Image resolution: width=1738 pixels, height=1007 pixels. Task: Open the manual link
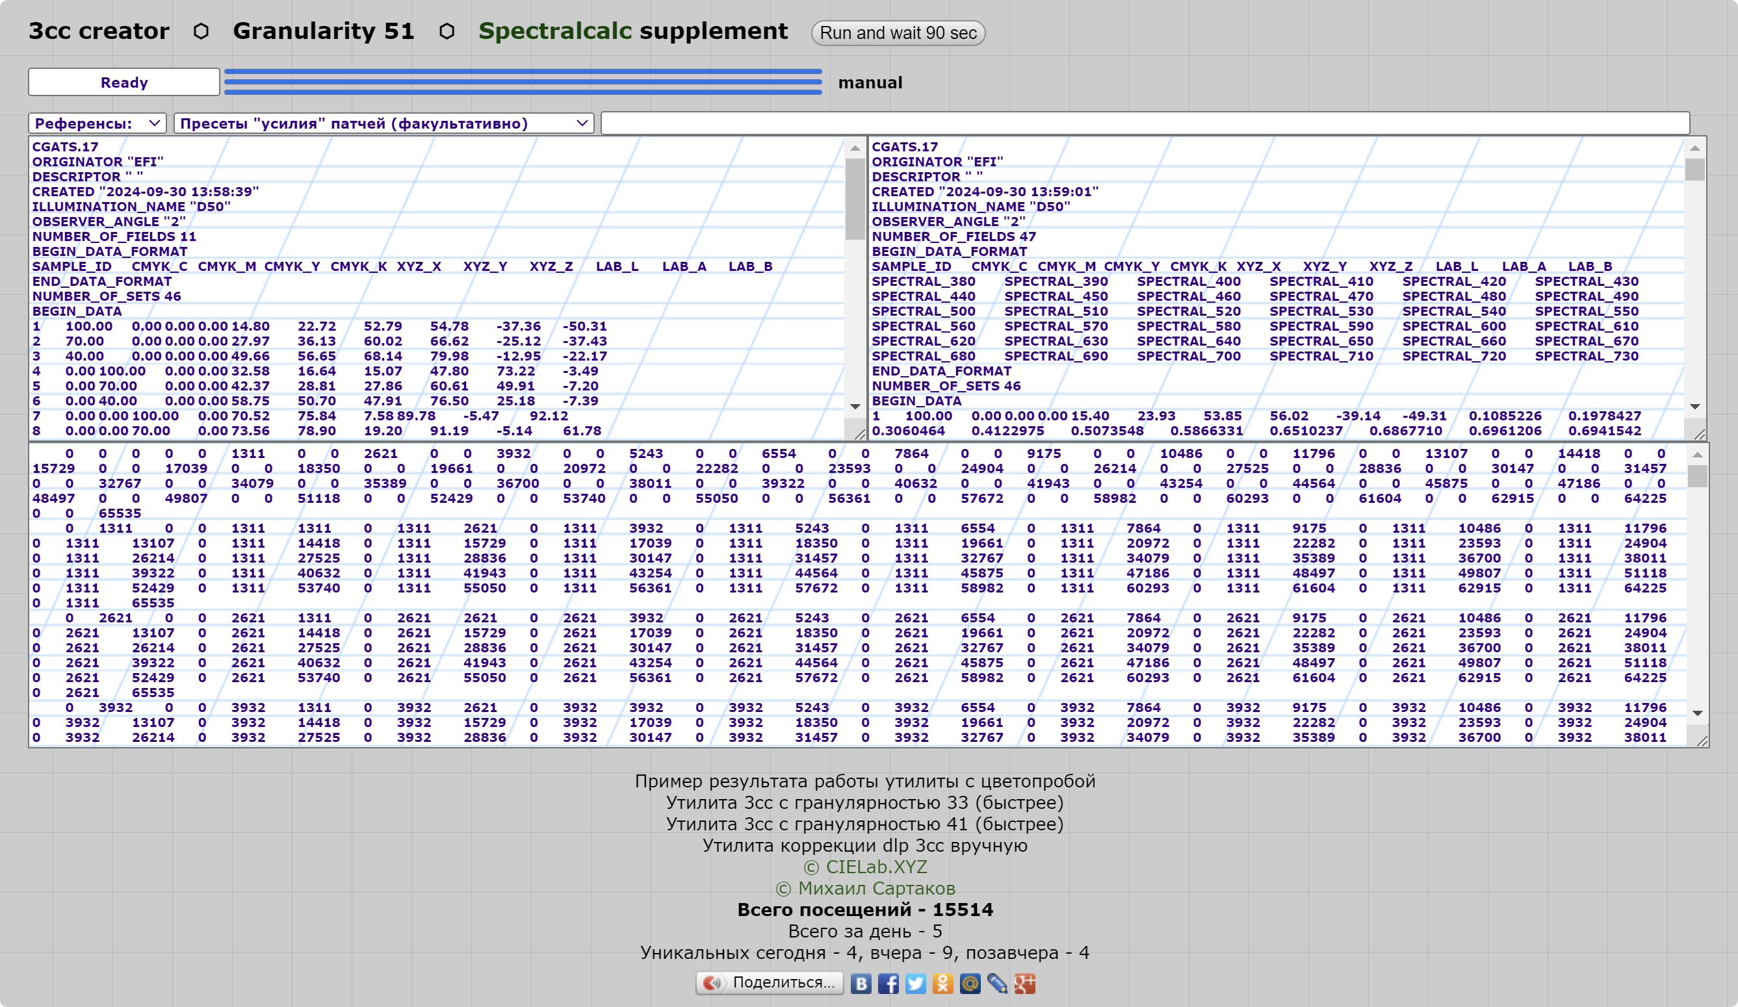coord(870,83)
